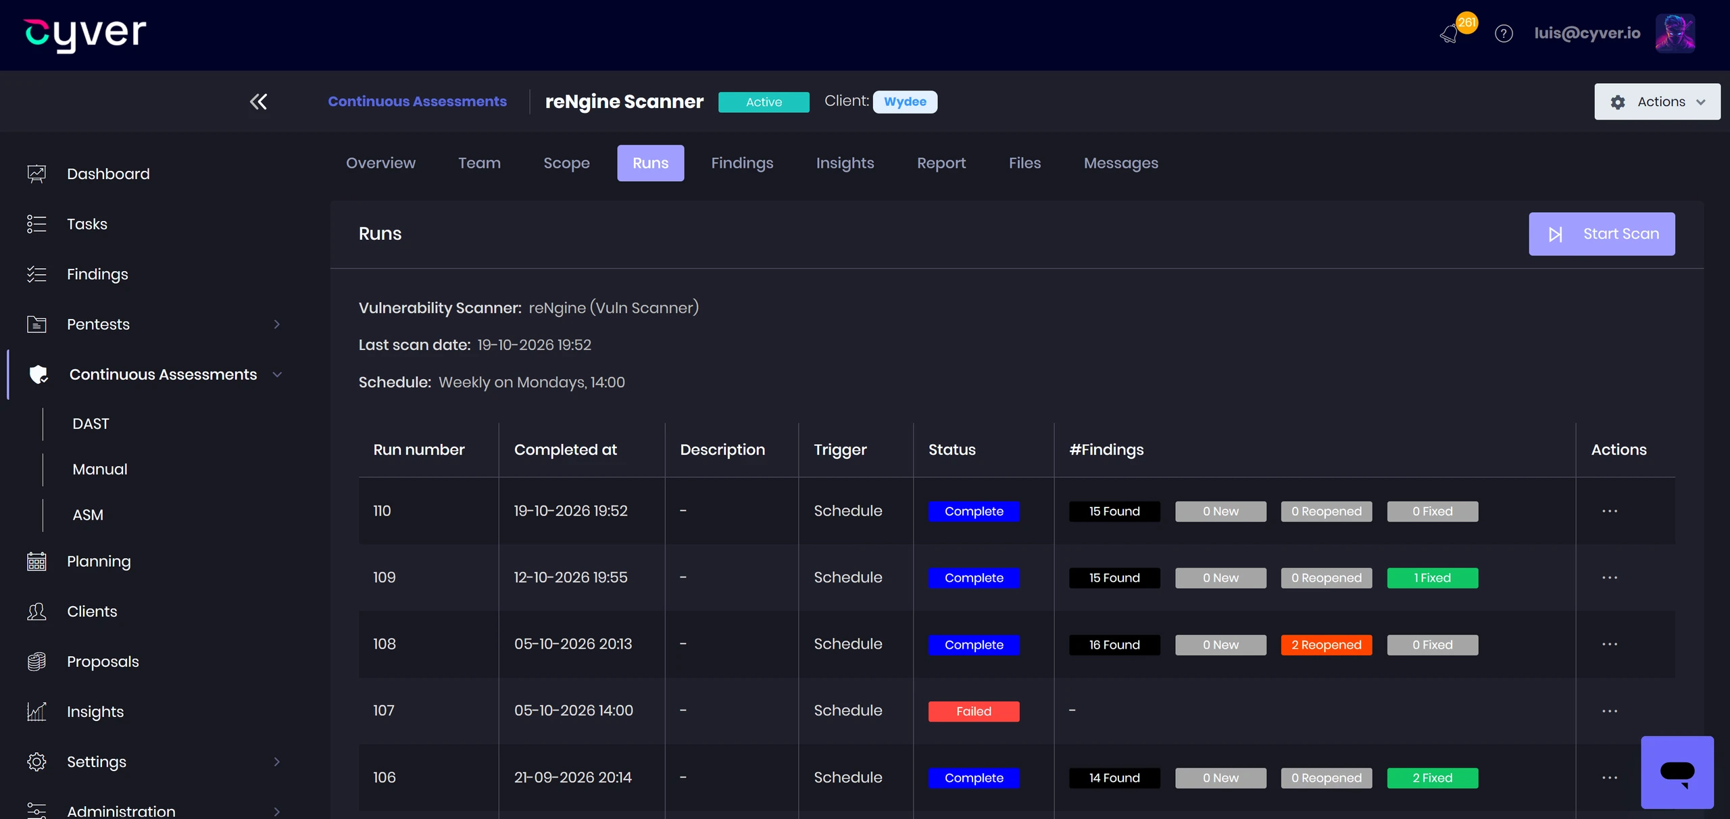Image resolution: width=1730 pixels, height=819 pixels.
Task: Collapse the Continuous Assessments chevron
Action: pyautogui.click(x=276, y=374)
